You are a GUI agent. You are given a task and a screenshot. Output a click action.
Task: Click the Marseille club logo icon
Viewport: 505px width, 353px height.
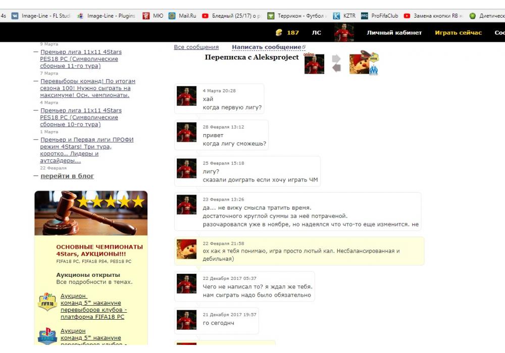[x=373, y=70]
